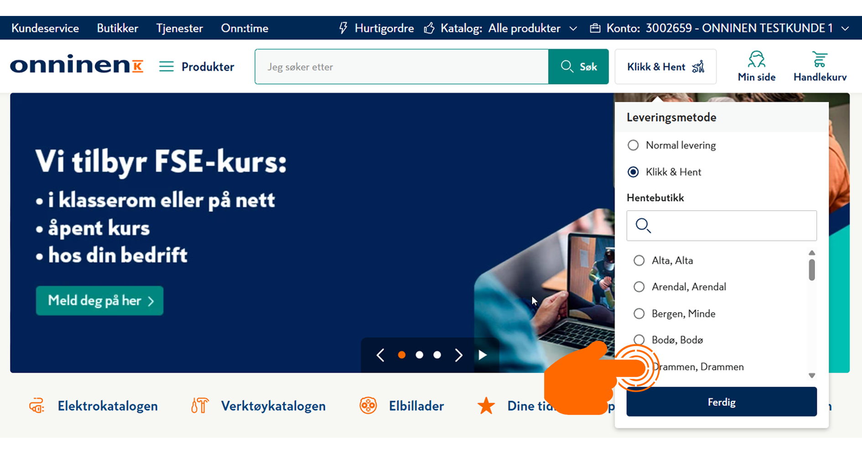Select the first orange carousel dot
Screen dimensions: 862x456
(x=402, y=355)
